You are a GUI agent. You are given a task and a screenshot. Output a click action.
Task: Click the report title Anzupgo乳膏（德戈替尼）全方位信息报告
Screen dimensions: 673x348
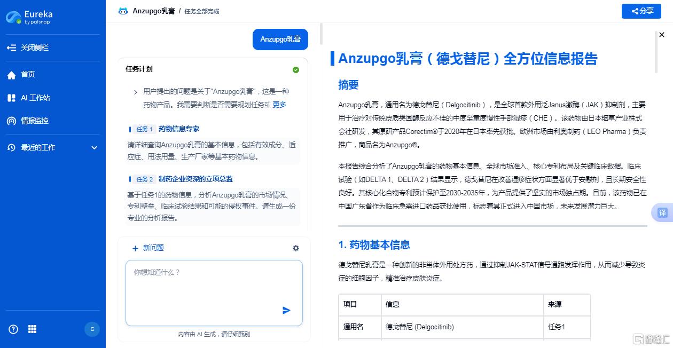point(468,59)
